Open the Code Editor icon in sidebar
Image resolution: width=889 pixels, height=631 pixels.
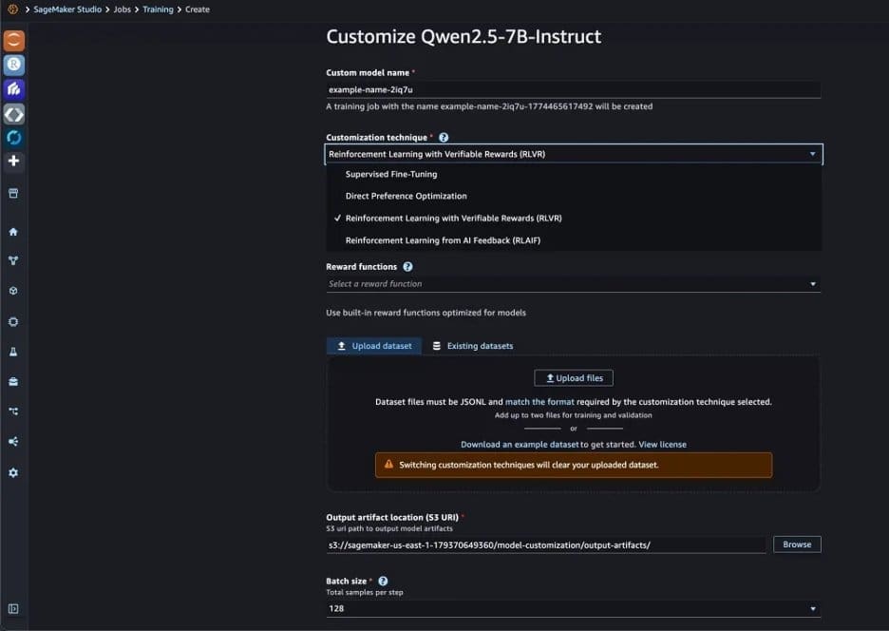[x=13, y=114]
